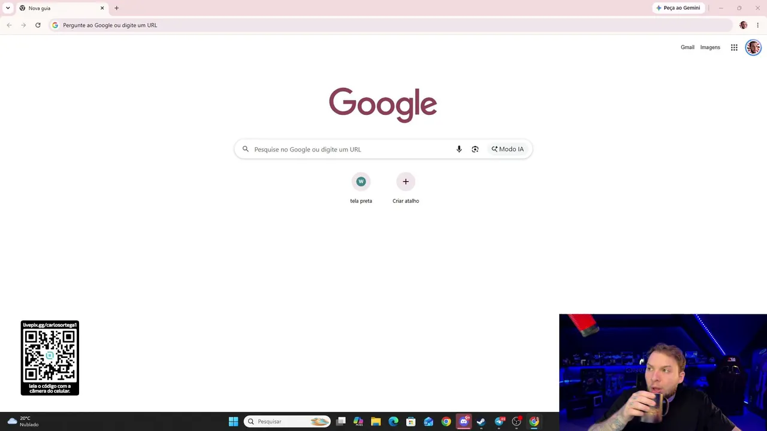Switch to the active Chrome profile window on taskbar

click(x=534, y=421)
